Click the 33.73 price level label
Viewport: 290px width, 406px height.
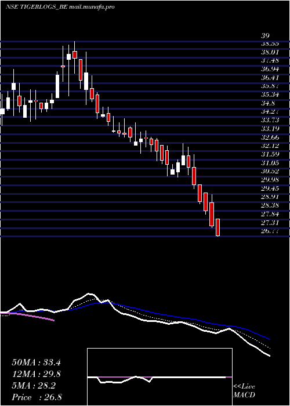(270, 121)
